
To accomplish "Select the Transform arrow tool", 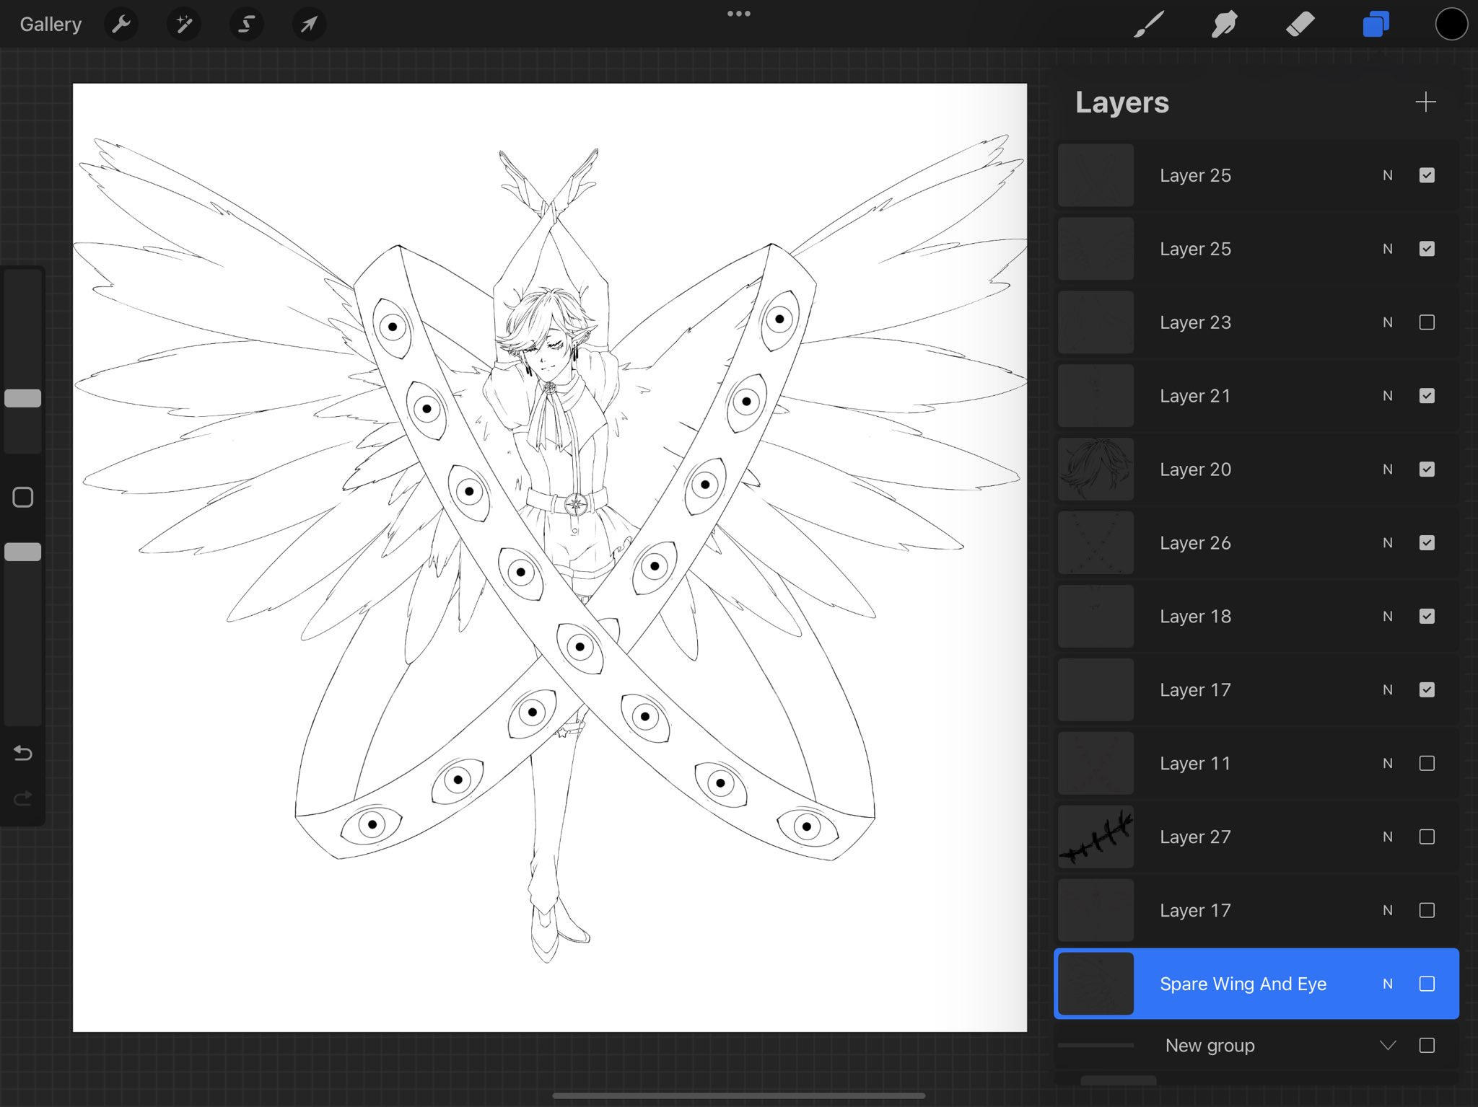I will [309, 25].
